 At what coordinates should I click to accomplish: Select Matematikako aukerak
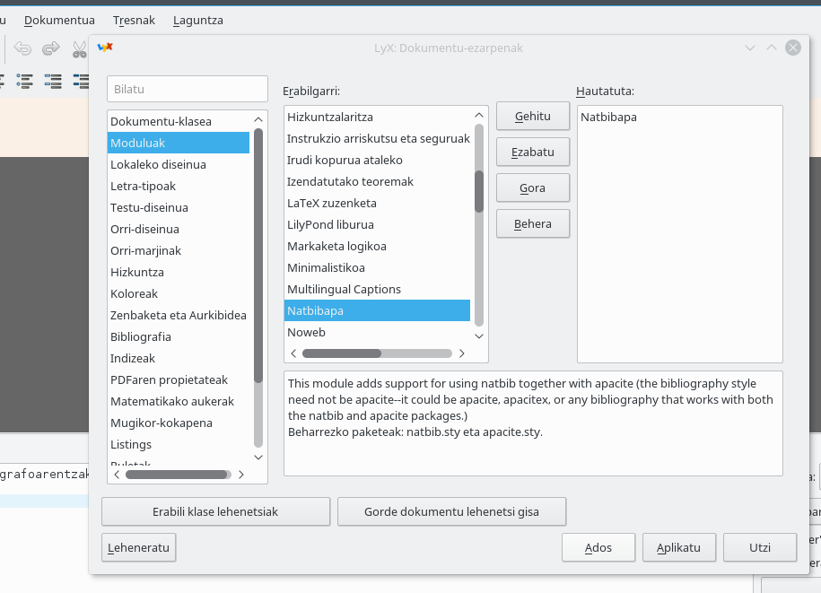click(178, 401)
